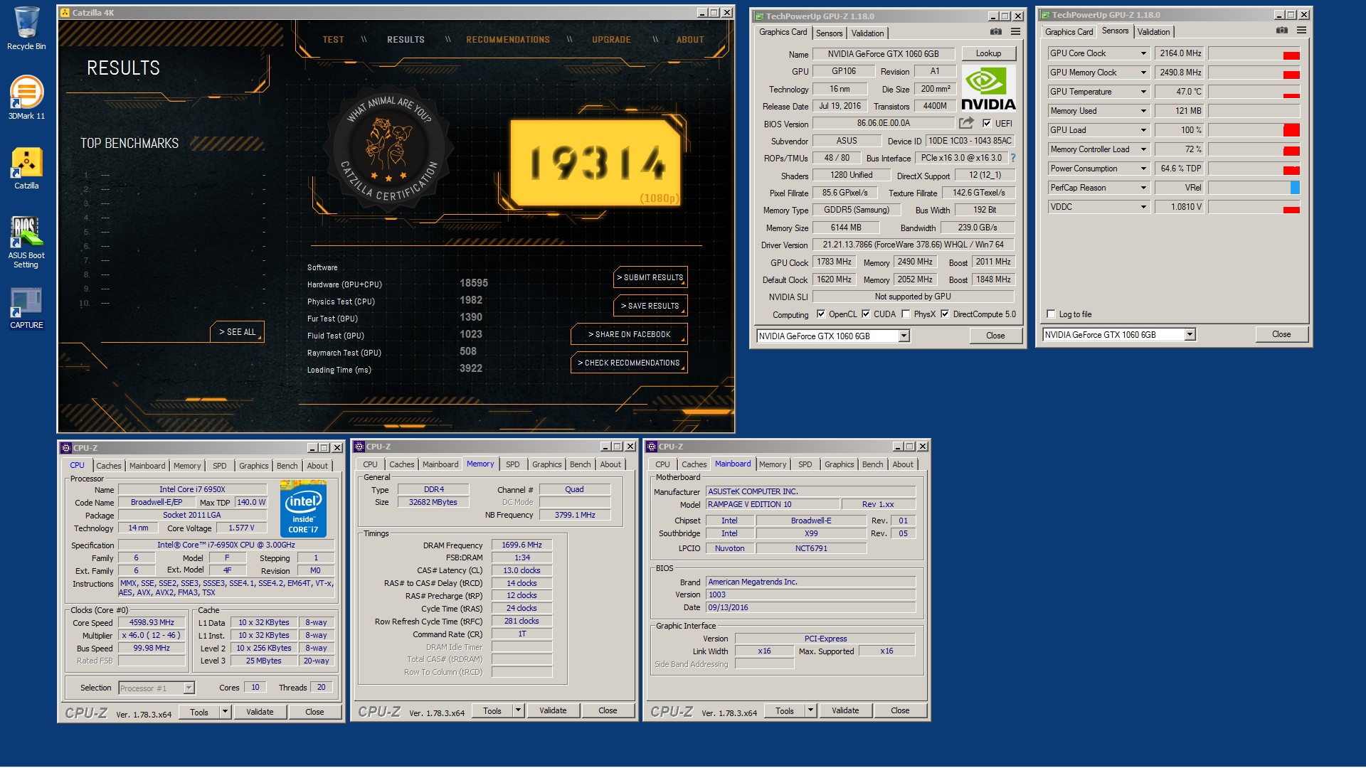The height and width of the screenshot is (768, 1366).
Task: Click the 19314 score display
Action: point(596,163)
